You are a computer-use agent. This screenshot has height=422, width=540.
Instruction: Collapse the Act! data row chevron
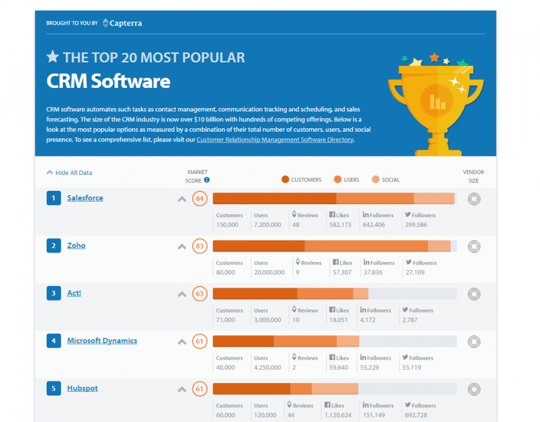182,294
